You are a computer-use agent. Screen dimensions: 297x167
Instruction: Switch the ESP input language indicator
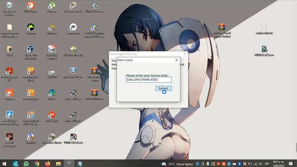[x=267, y=164]
